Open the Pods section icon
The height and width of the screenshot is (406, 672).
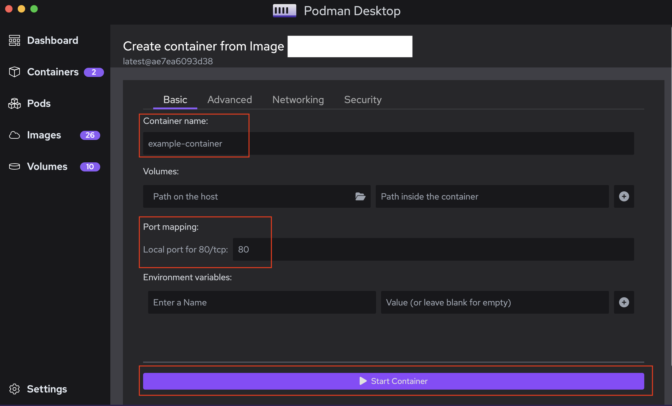[x=14, y=103]
